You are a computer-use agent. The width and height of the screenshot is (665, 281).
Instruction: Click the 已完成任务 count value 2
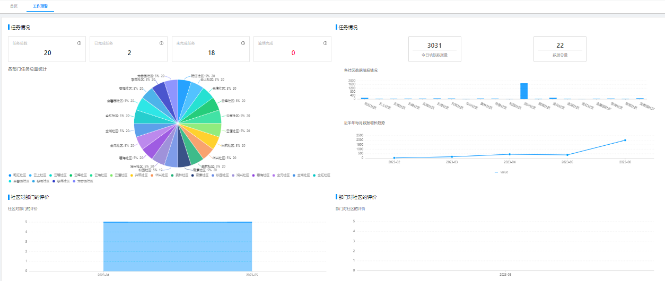click(x=129, y=53)
